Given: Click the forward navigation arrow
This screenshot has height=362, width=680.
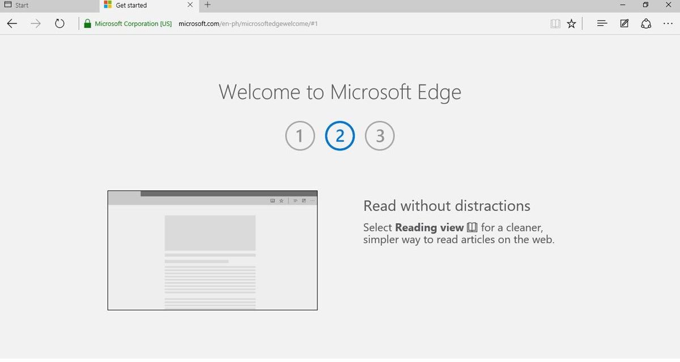Looking at the screenshot, I should pyautogui.click(x=36, y=24).
